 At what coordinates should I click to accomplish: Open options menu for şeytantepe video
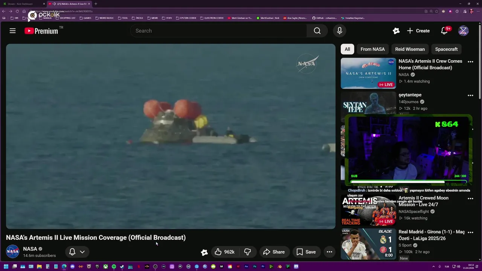[x=470, y=96]
